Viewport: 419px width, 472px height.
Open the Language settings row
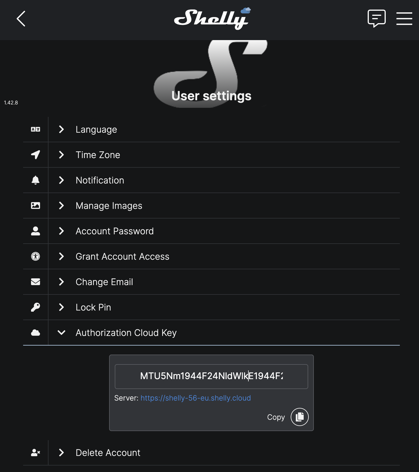pos(211,129)
